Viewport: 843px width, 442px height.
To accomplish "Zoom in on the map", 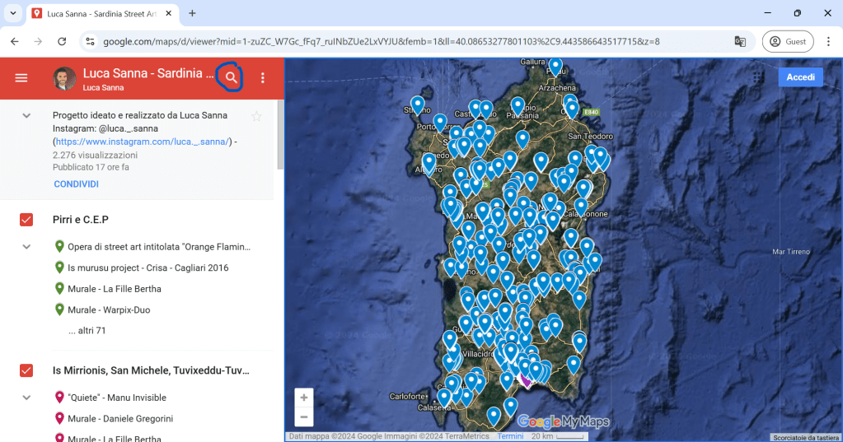I will 304,398.
